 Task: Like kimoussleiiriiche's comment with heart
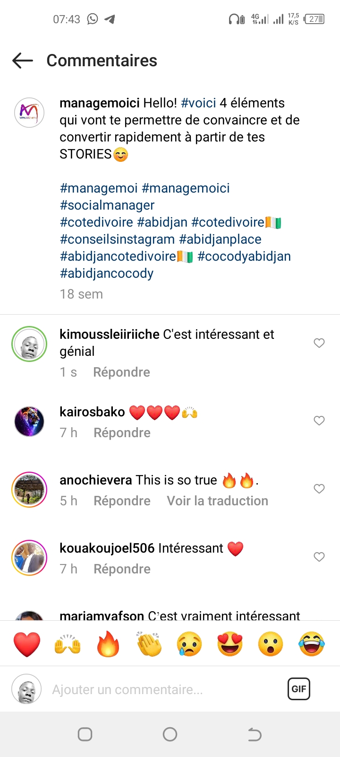[x=319, y=343]
